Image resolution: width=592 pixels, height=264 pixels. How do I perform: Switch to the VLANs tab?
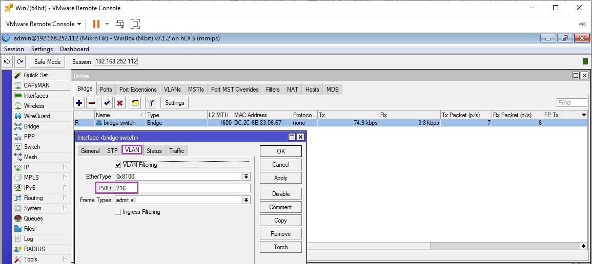click(172, 89)
